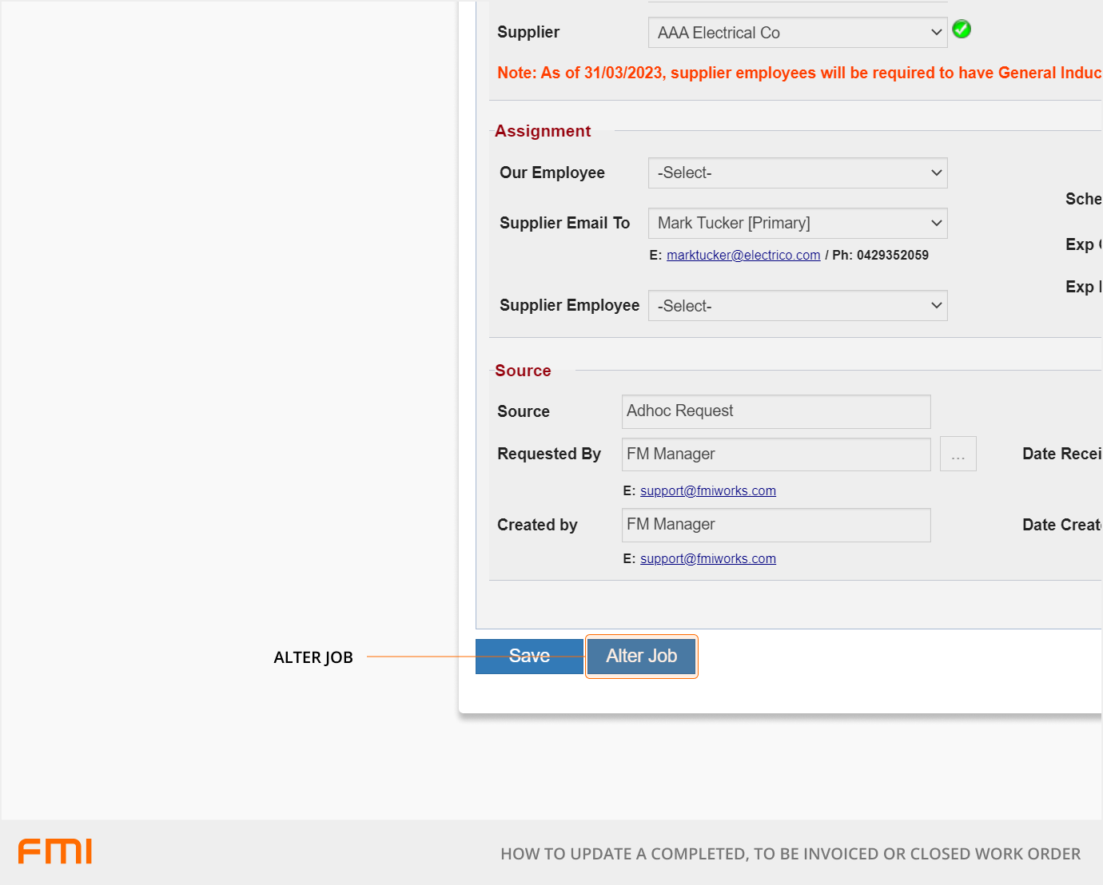Click the ellipsis button beside Requested By
Image resolution: width=1103 pixels, height=885 pixels.
pos(958,454)
